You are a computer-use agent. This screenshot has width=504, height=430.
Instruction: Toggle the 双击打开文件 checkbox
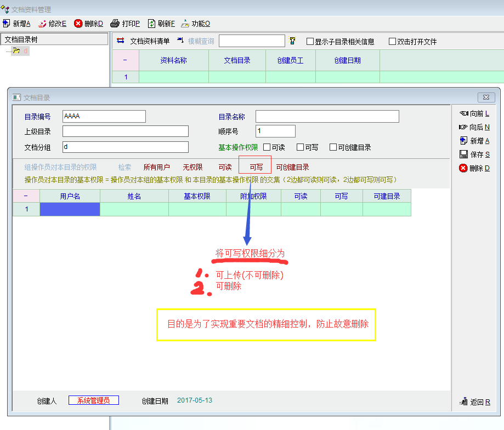(x=392, y=42)
